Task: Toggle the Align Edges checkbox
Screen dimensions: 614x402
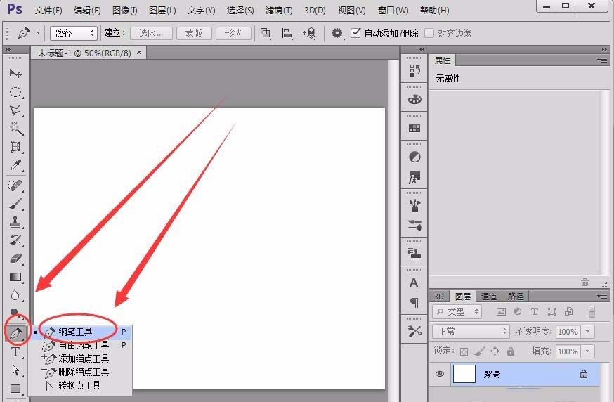Action: tap(429, 33)
